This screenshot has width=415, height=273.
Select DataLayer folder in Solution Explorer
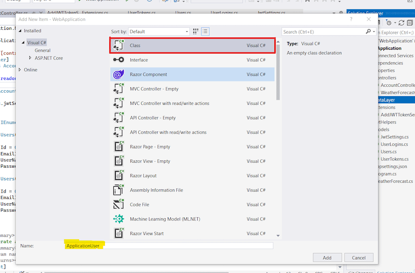tap(396, 100)
